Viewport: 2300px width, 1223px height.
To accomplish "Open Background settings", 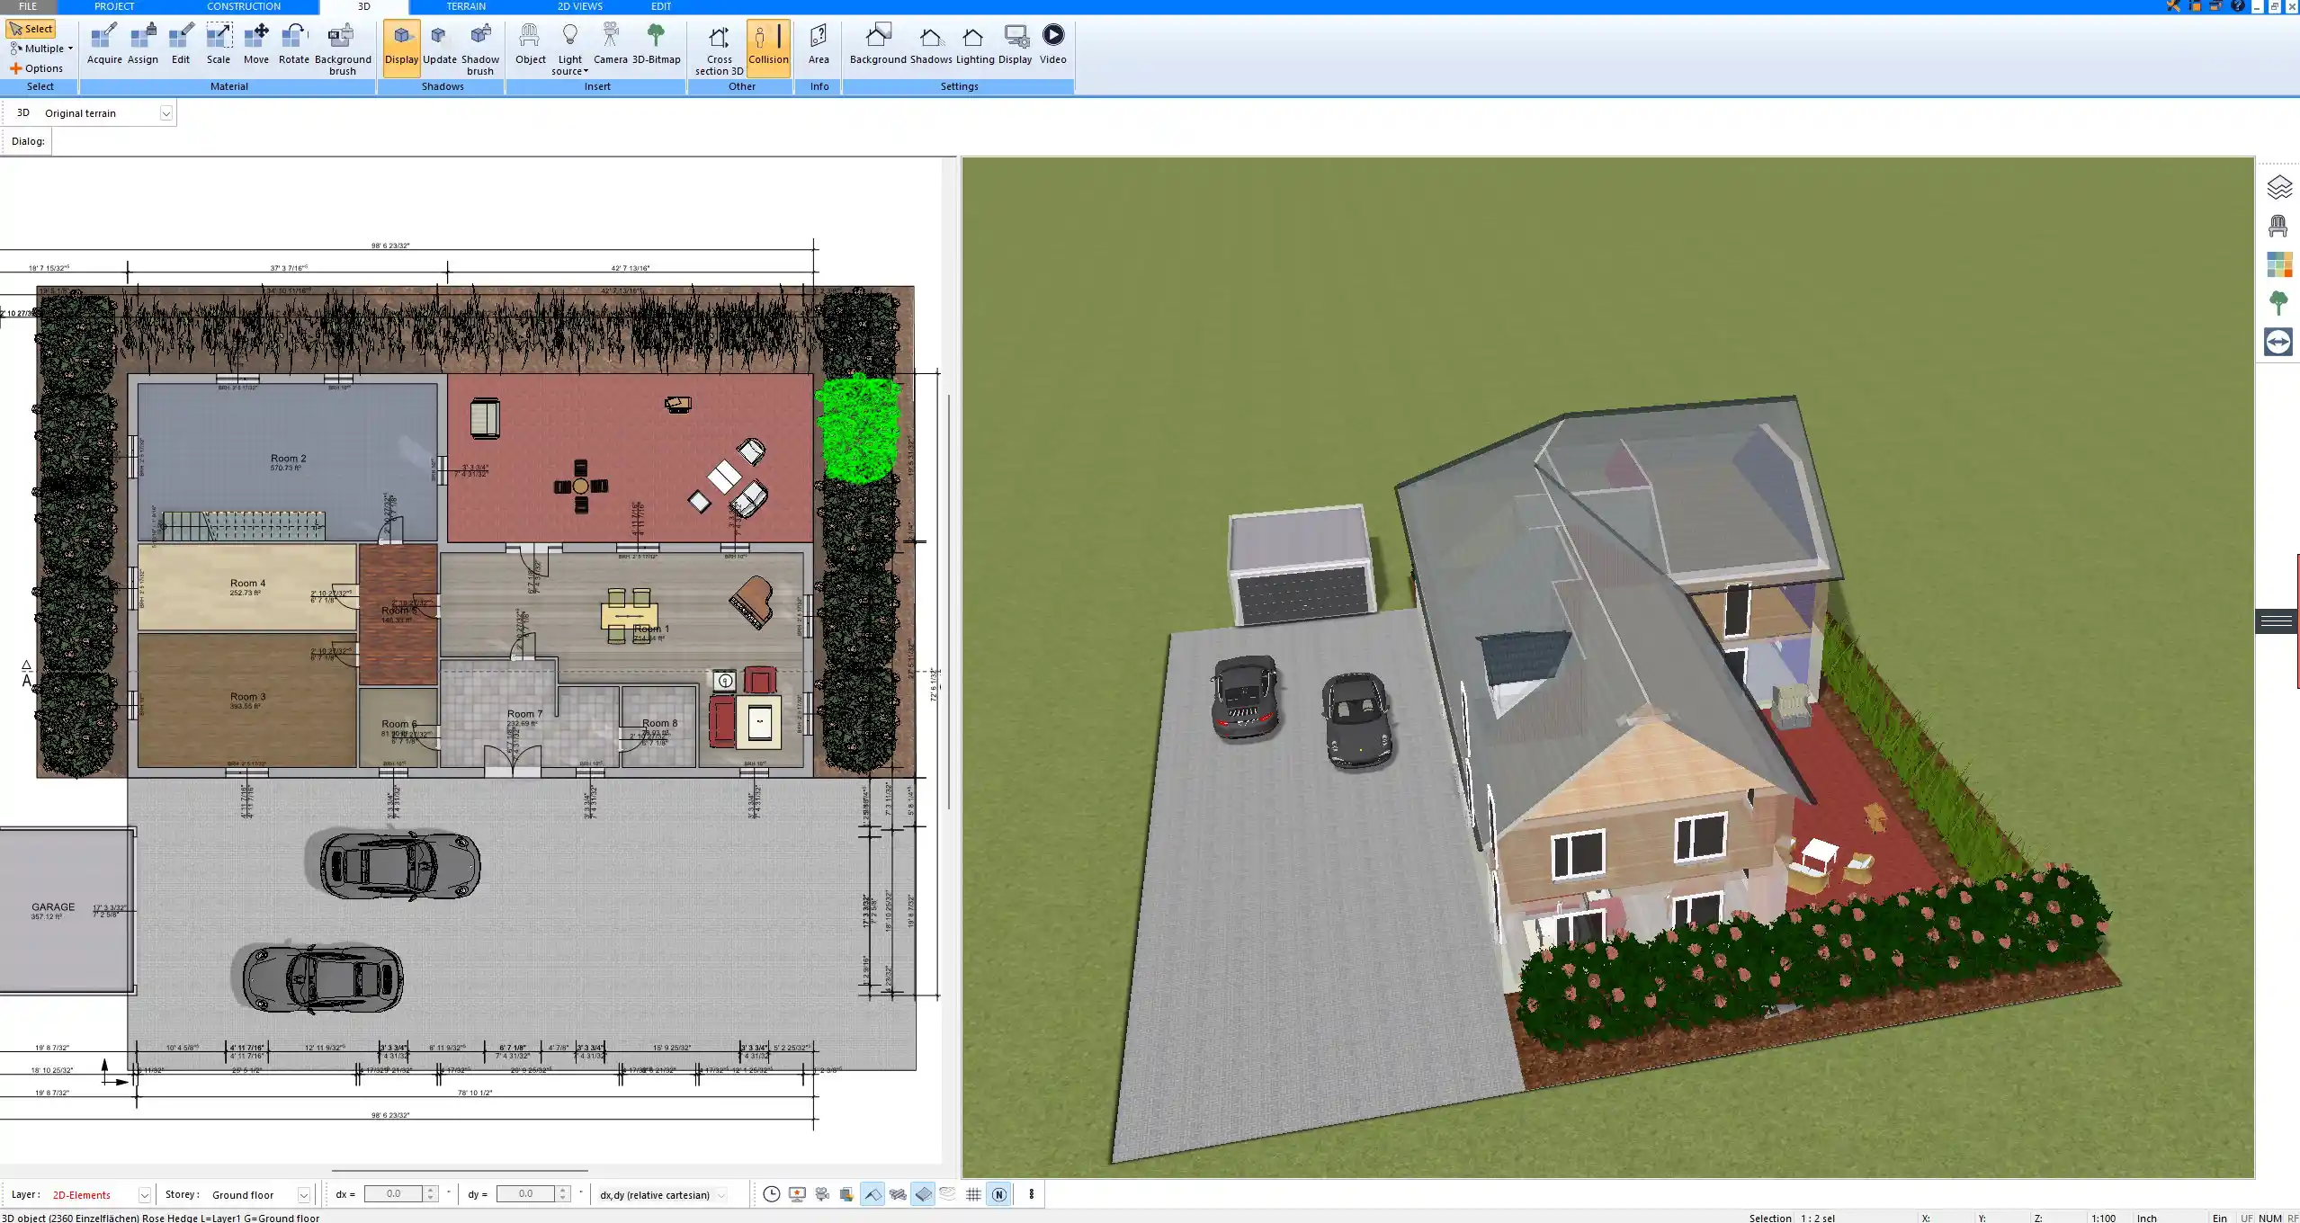I will point(878,45).
